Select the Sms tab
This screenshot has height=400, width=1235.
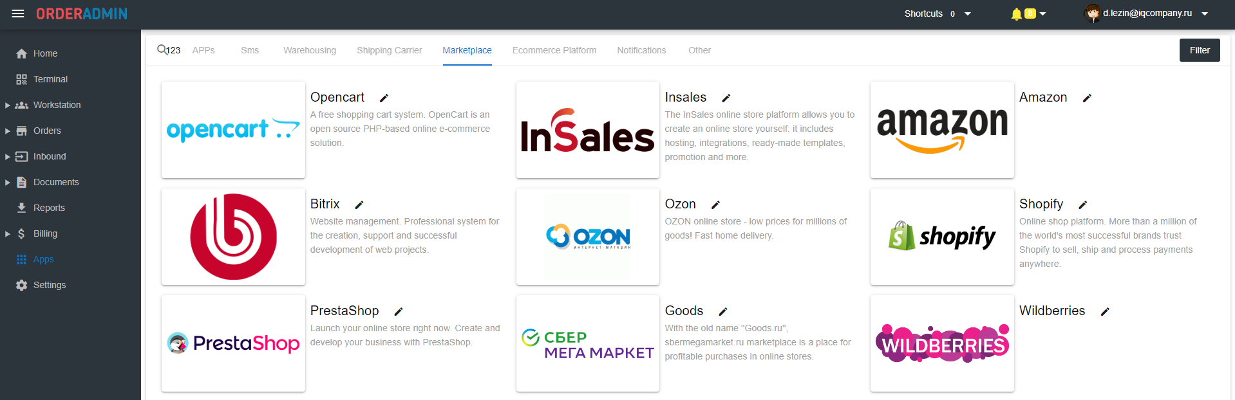pos(250,50)
